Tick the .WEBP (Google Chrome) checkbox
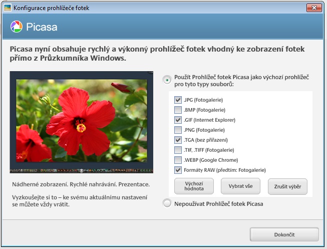This screenshot has height=249, width=327. pos(178,160)
